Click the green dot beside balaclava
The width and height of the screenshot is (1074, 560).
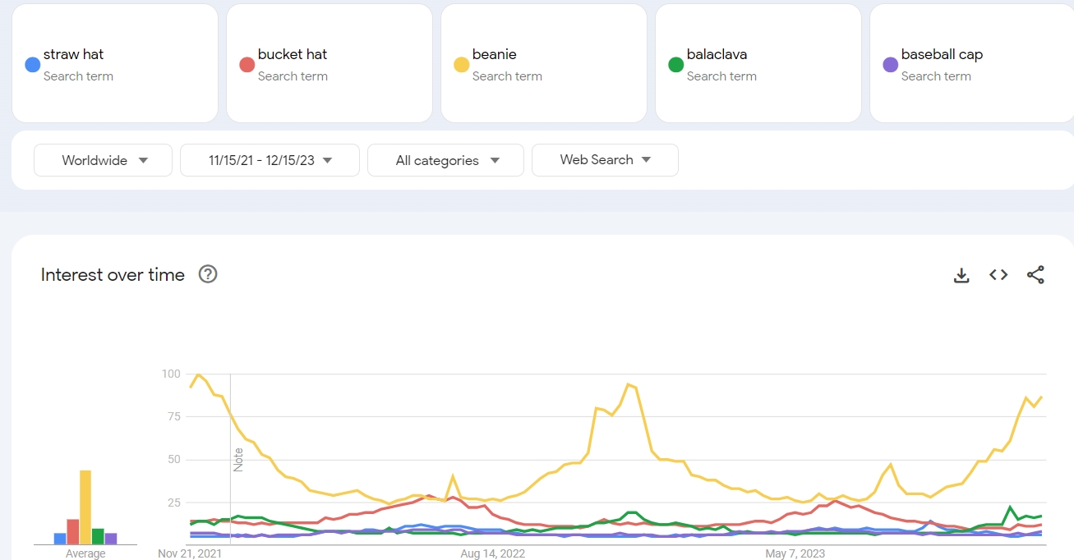[675, 65]
